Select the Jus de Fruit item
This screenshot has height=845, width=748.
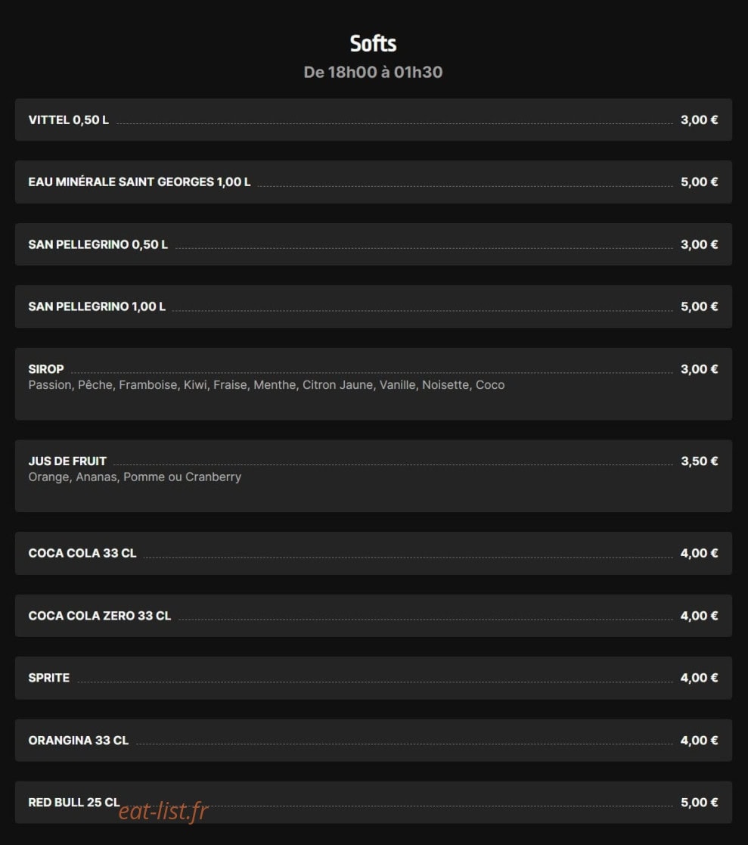374,476
